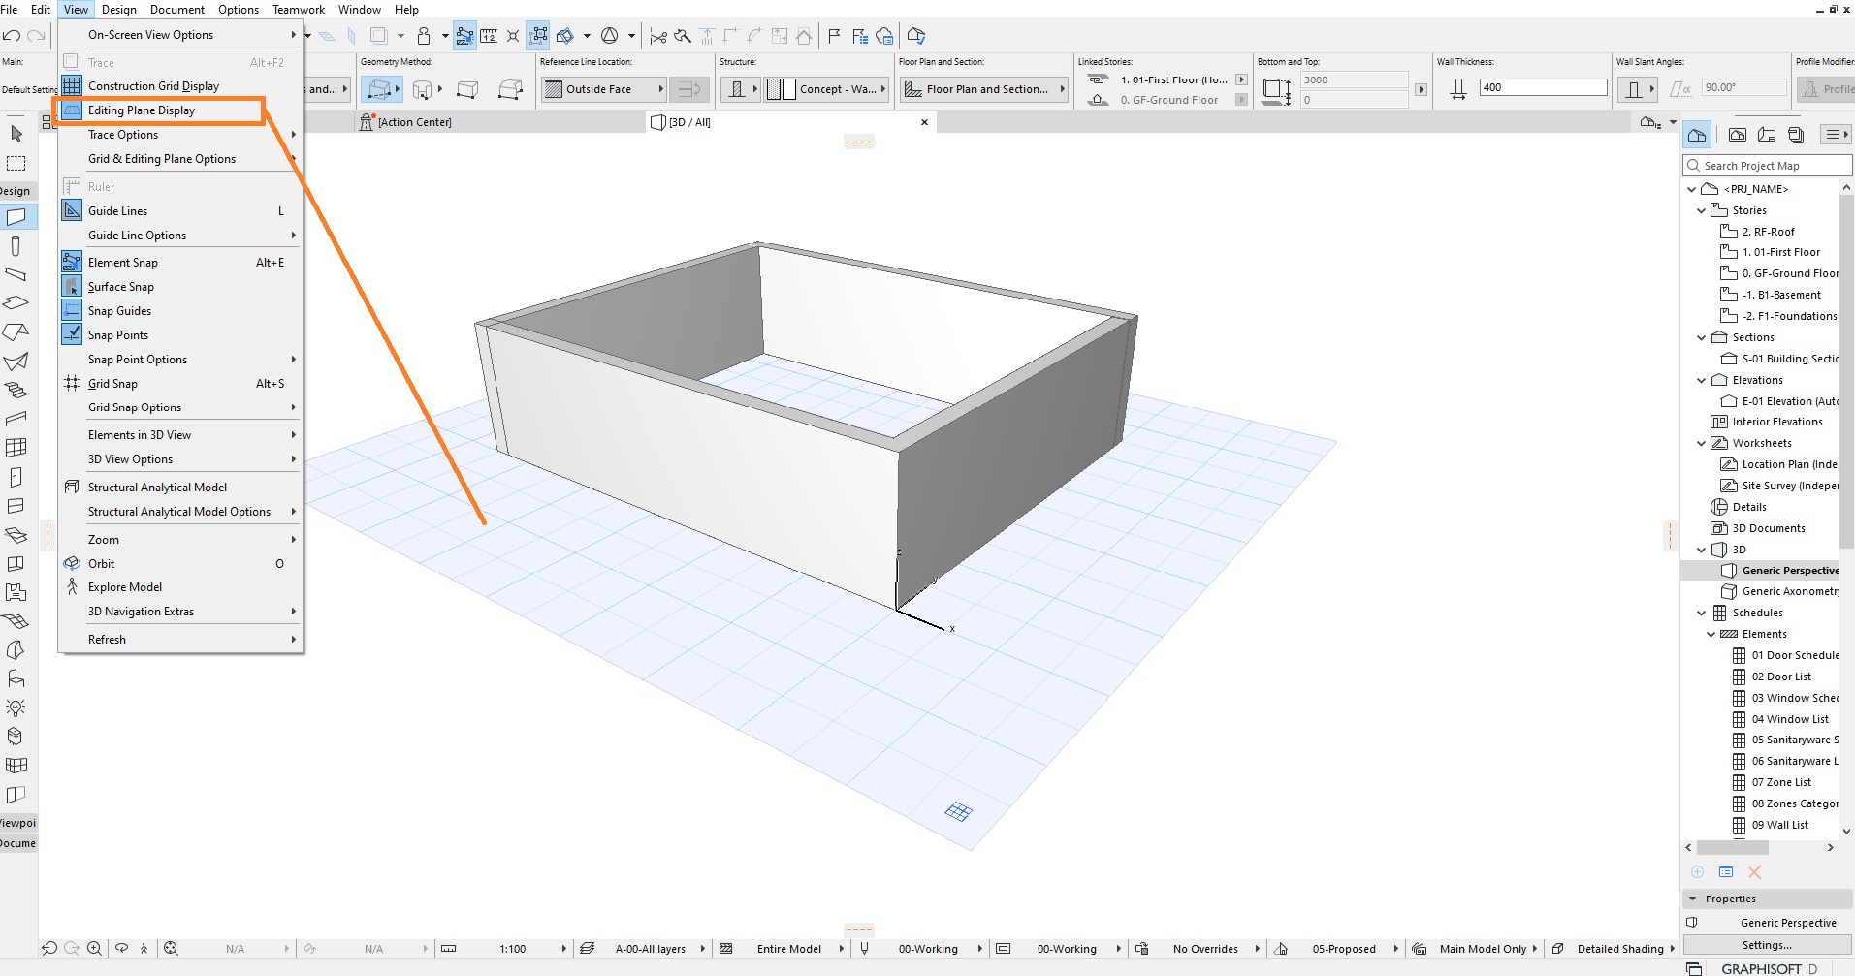The height and width of the screenshot is (976, 1855).
Task: Open the Wall Thickness icon settings
Action: [1457, 89]
